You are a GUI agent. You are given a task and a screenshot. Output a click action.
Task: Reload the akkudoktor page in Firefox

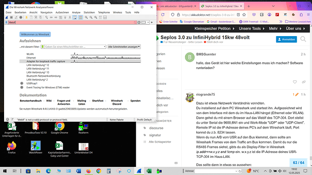coord(163,15)
